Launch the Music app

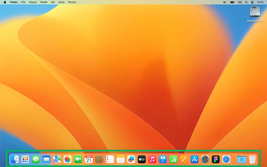click(x=152, y=160)
